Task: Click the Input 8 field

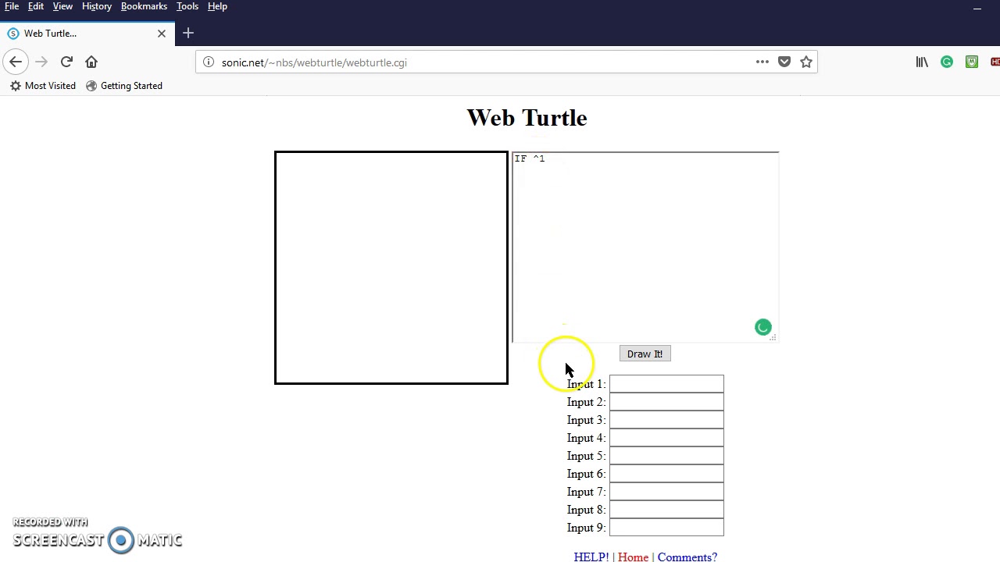Action: [x=666, y=510]
